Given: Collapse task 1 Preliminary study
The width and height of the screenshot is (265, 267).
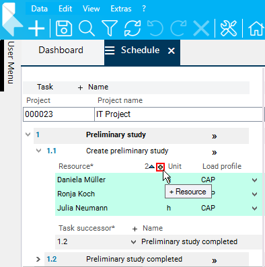Looking at the screenshot, I should point(28,135).
